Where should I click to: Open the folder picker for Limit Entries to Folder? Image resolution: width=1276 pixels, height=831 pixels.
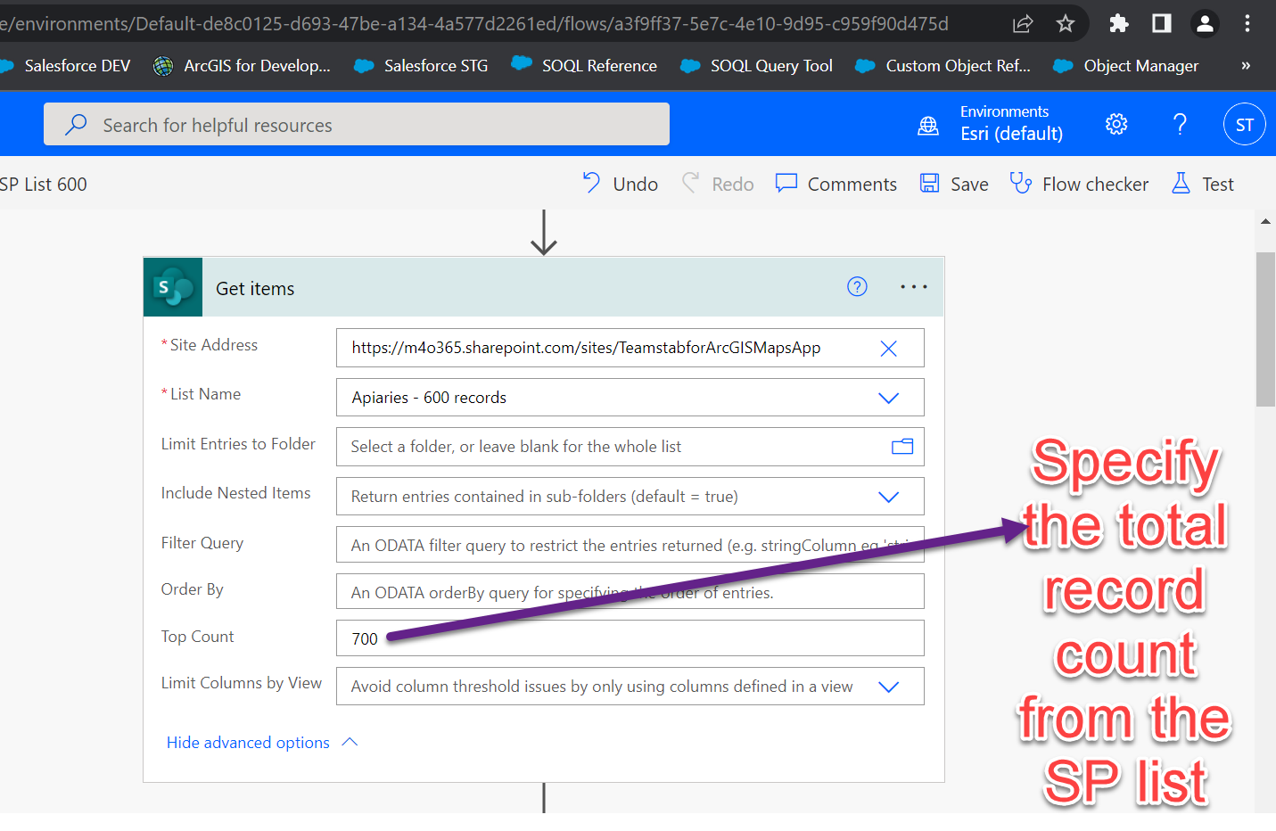click(901, 447)
